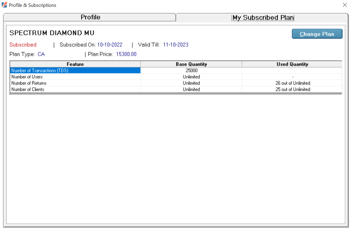Select the Number of Transactions (TDS) row
Screen dimensions: 350x228
pyautogui.click(x=176, y=70)
